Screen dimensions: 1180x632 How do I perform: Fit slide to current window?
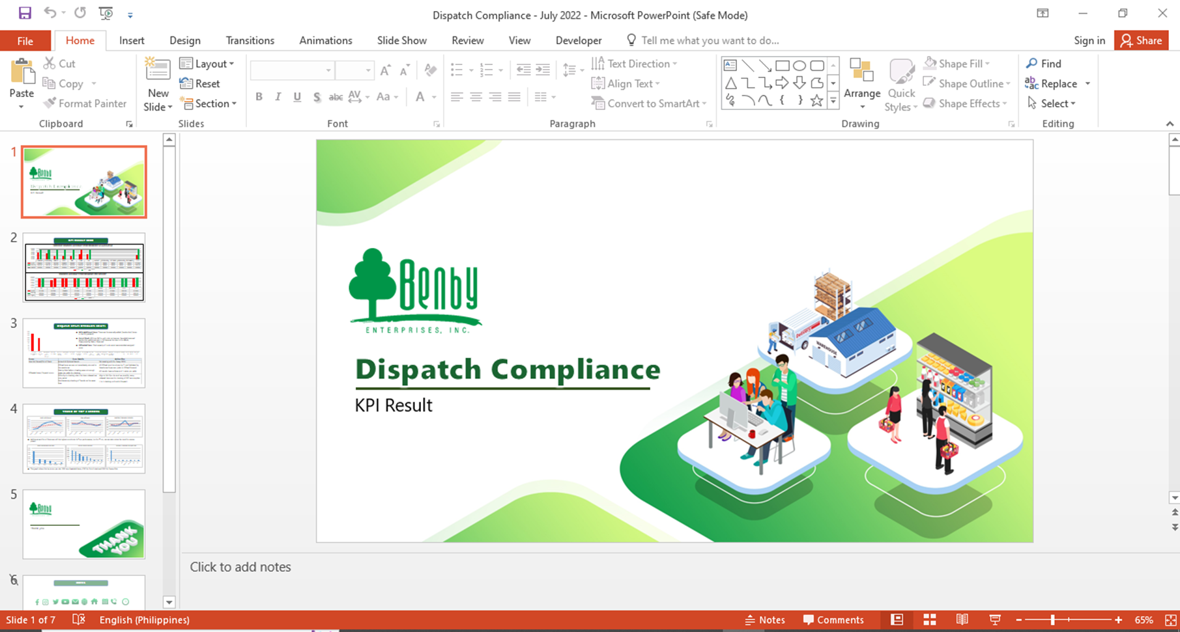[x=1171, y=620]
